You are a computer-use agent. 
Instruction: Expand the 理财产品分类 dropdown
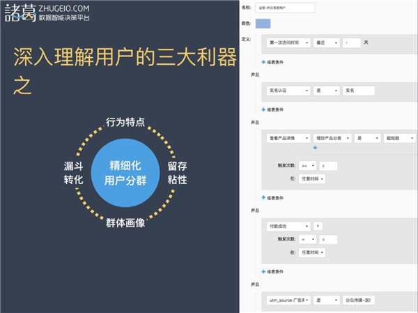click(331, 138)
